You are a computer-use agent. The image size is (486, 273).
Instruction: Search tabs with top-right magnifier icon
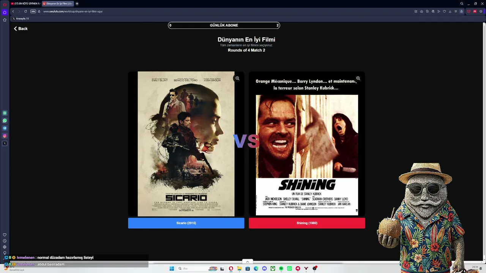point(462,4)
